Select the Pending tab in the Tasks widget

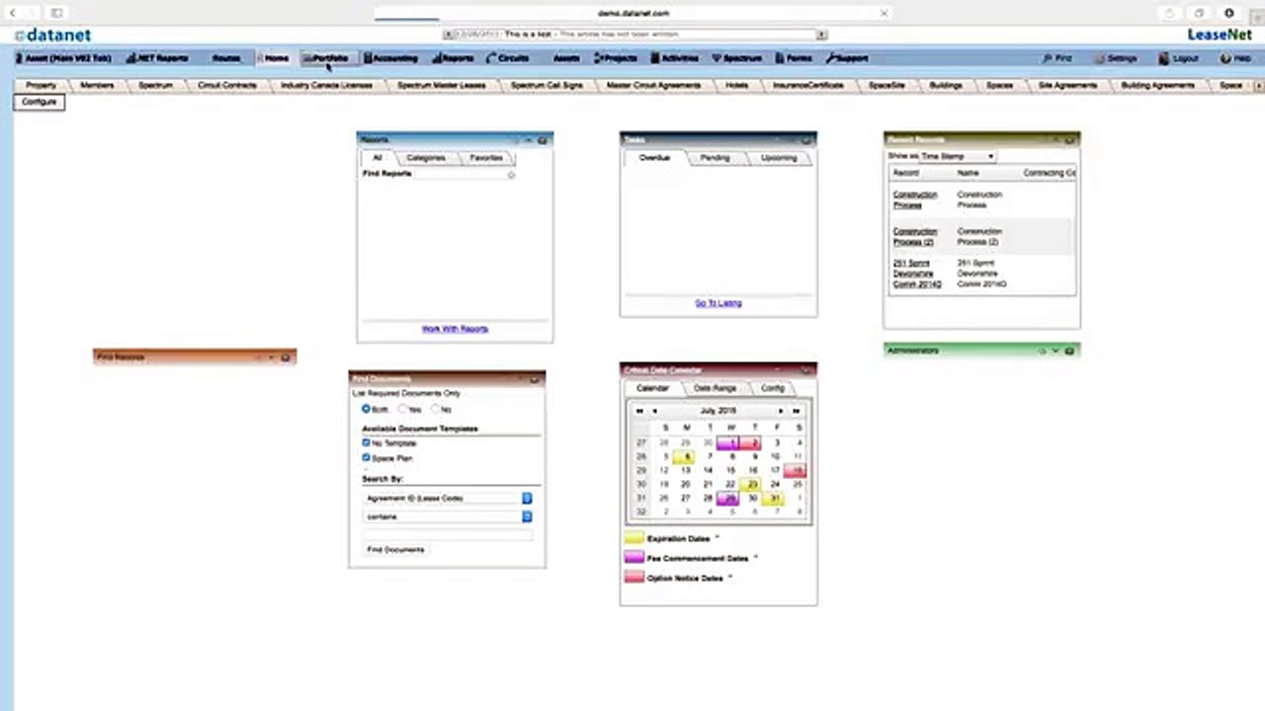point(715,158)
